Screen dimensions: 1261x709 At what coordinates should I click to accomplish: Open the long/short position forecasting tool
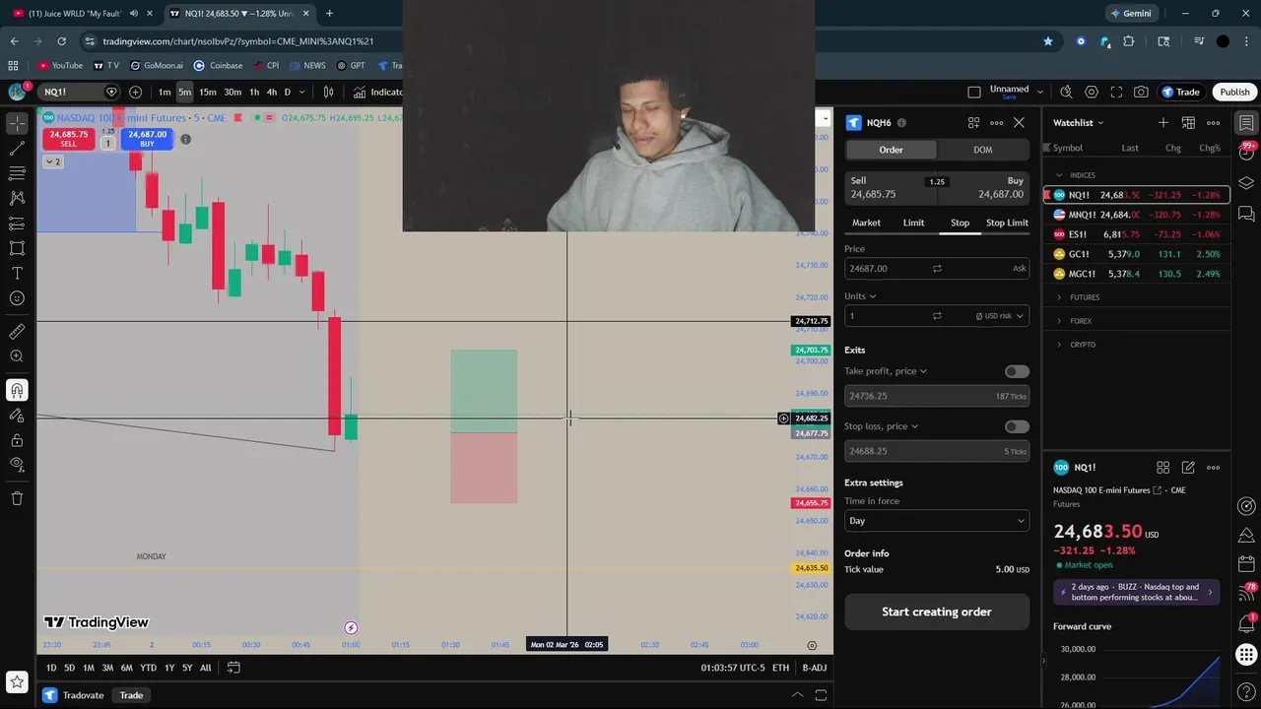(x=17, y=224)
